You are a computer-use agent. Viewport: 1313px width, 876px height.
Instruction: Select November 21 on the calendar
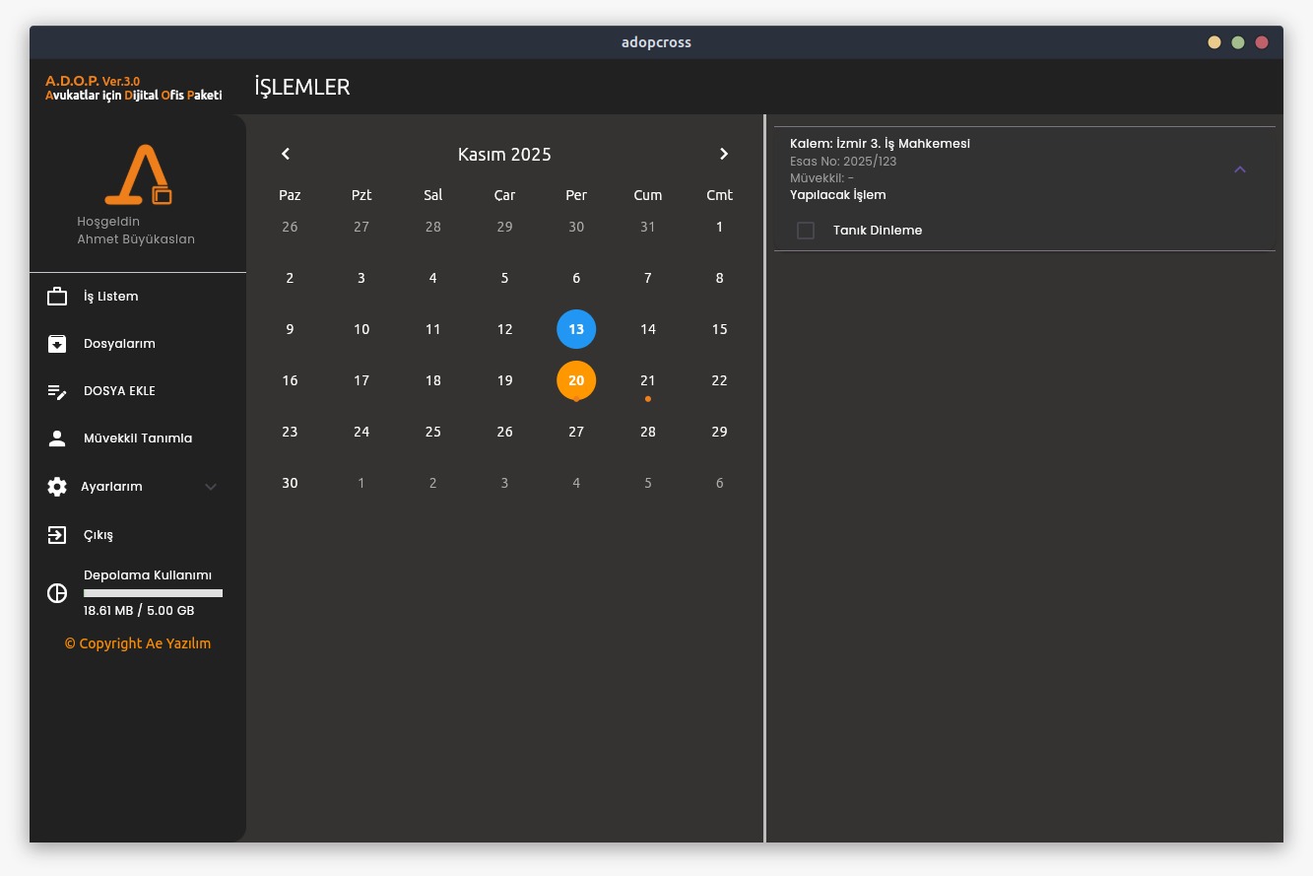pyautogui.click(x=647, y=380)
